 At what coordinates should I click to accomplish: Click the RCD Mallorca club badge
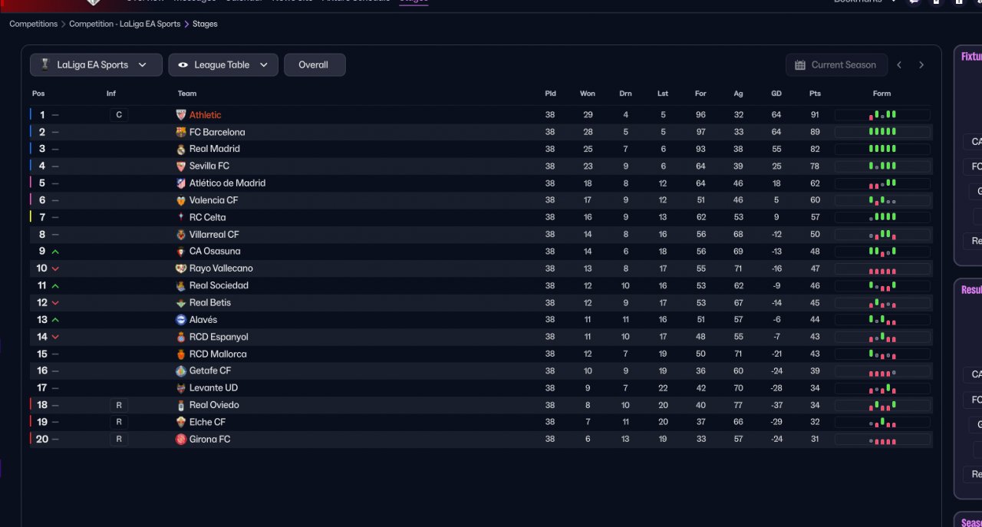181,354
